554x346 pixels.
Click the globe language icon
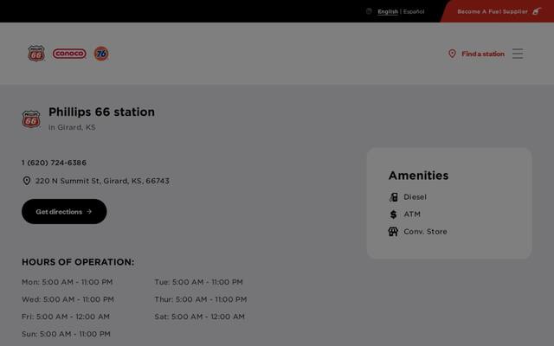pyautogui.click(x=369, y=11)
